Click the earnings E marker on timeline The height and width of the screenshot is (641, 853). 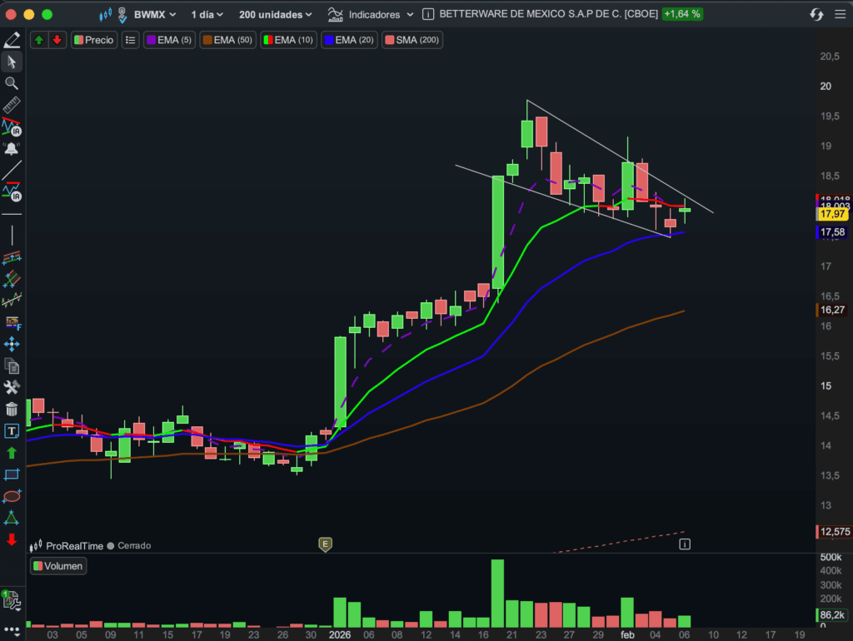pyautogui.click(x=326, y=544)
